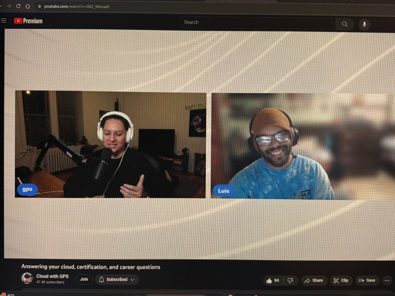
Task: Click the magnifying glass search button
Action: point(345,24)
